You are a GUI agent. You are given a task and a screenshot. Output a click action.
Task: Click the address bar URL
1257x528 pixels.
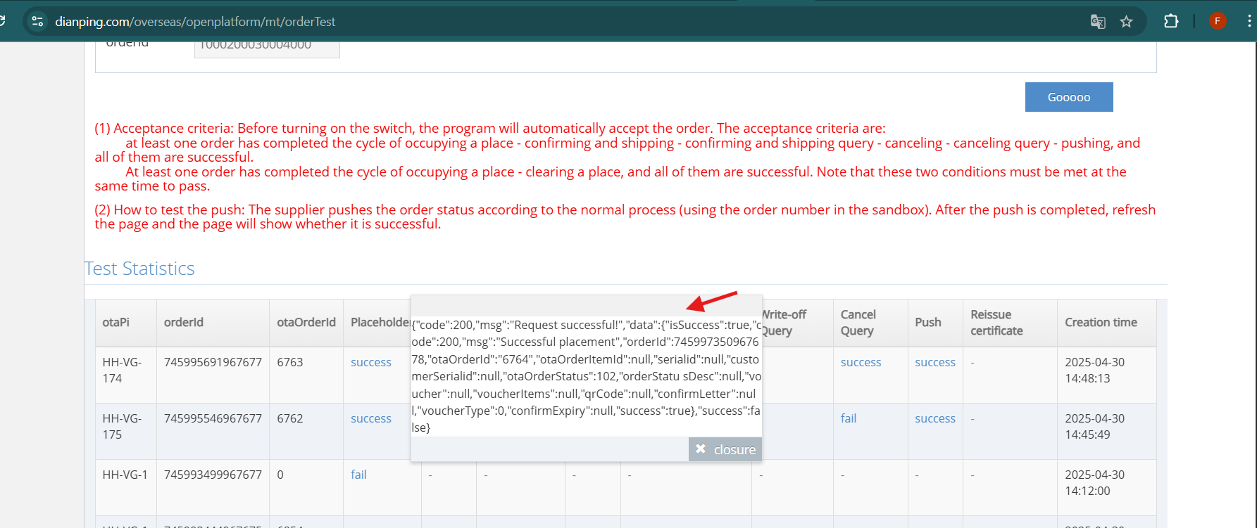click(x=195, y=22)
